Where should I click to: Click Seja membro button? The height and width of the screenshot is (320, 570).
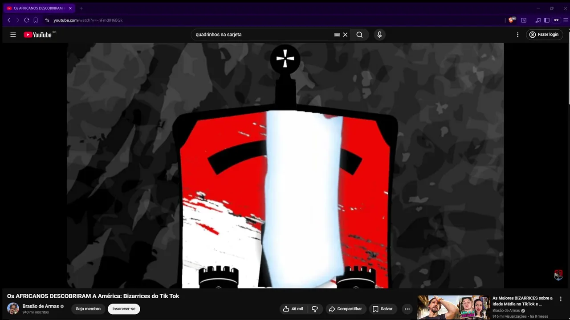coord(88,309)
